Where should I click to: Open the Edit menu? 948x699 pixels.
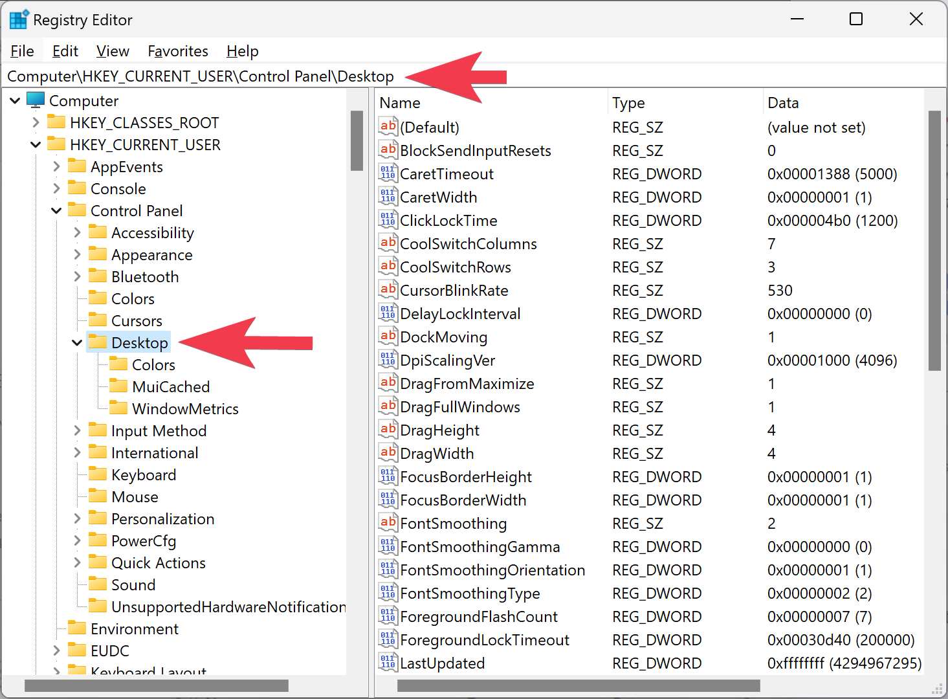point(65,51)
